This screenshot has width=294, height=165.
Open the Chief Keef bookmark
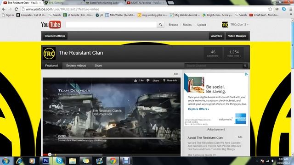pos(264,15)
